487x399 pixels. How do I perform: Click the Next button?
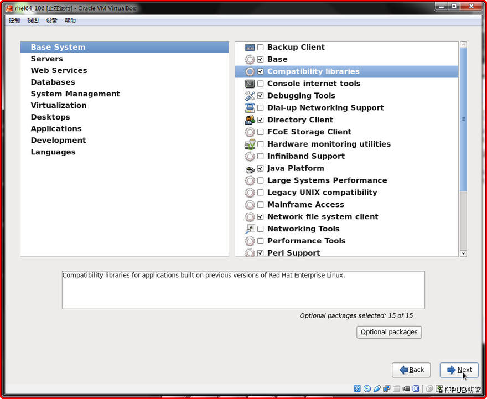click(459, 370)
